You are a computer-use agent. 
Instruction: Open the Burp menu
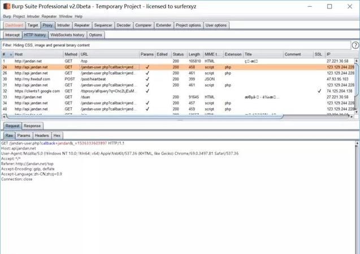7,16
